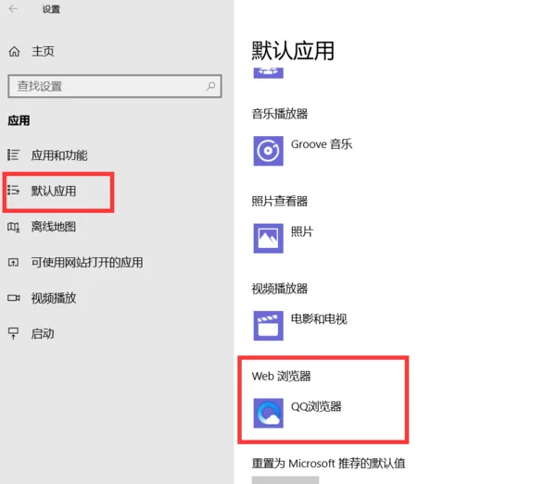Click the 离线地图 map icon
The height and width of the screenshot is (484, 556).
(x=14, y=227)
